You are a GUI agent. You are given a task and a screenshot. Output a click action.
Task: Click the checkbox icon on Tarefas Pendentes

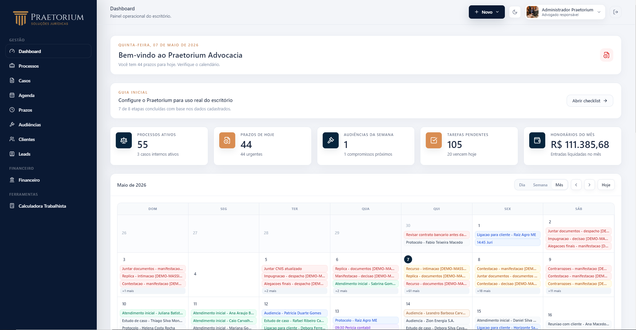pyautogui.click(x=434, y=140)
